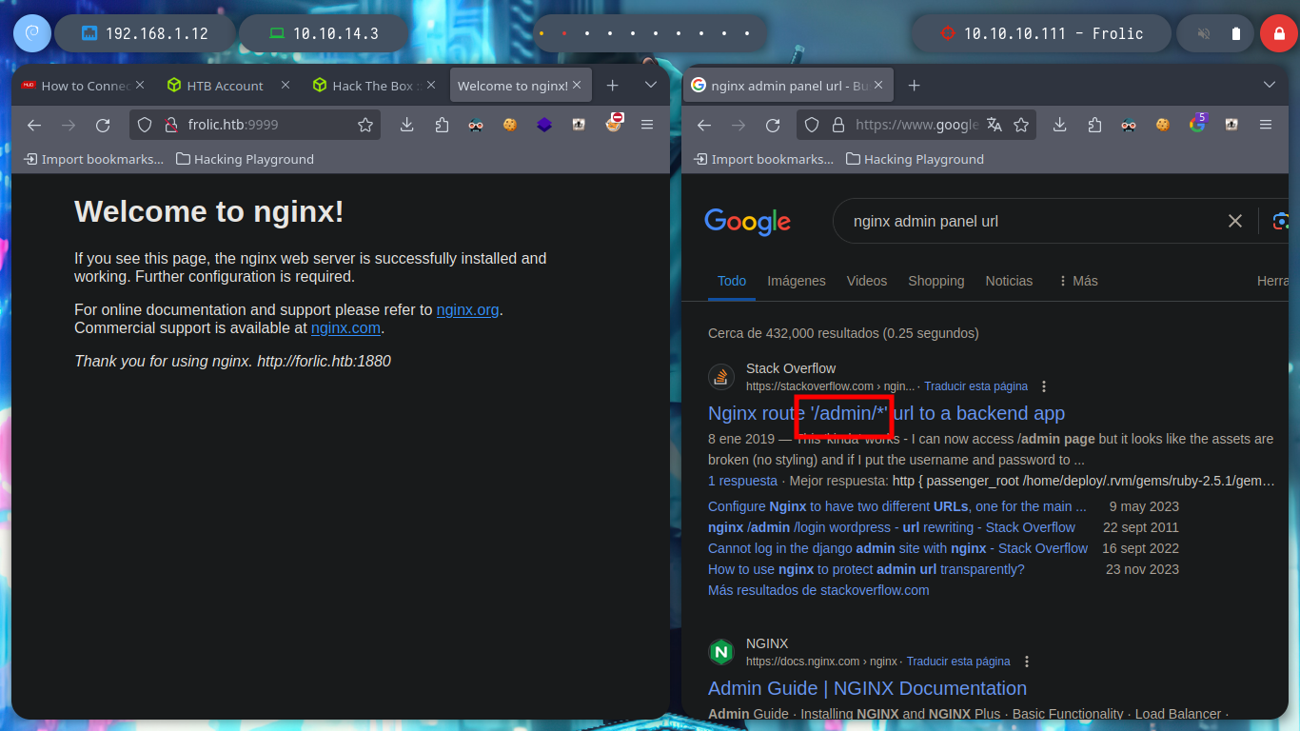The image size is (1300, 731).
Task: Open tracking protection shield in left browser
Action: click(x=145, y=125)
